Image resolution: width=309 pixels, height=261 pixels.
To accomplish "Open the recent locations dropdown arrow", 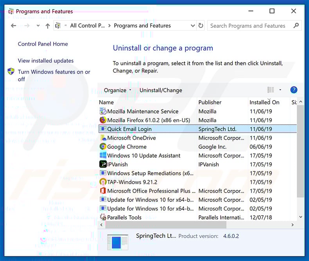I will [38, 25].
